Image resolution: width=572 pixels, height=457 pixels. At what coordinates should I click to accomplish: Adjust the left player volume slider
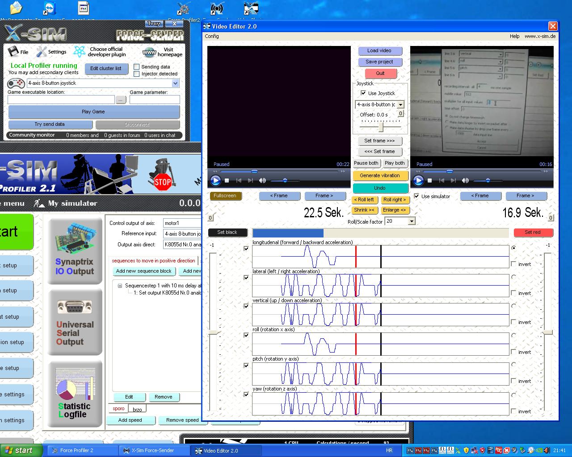click(x=285, y=180)
